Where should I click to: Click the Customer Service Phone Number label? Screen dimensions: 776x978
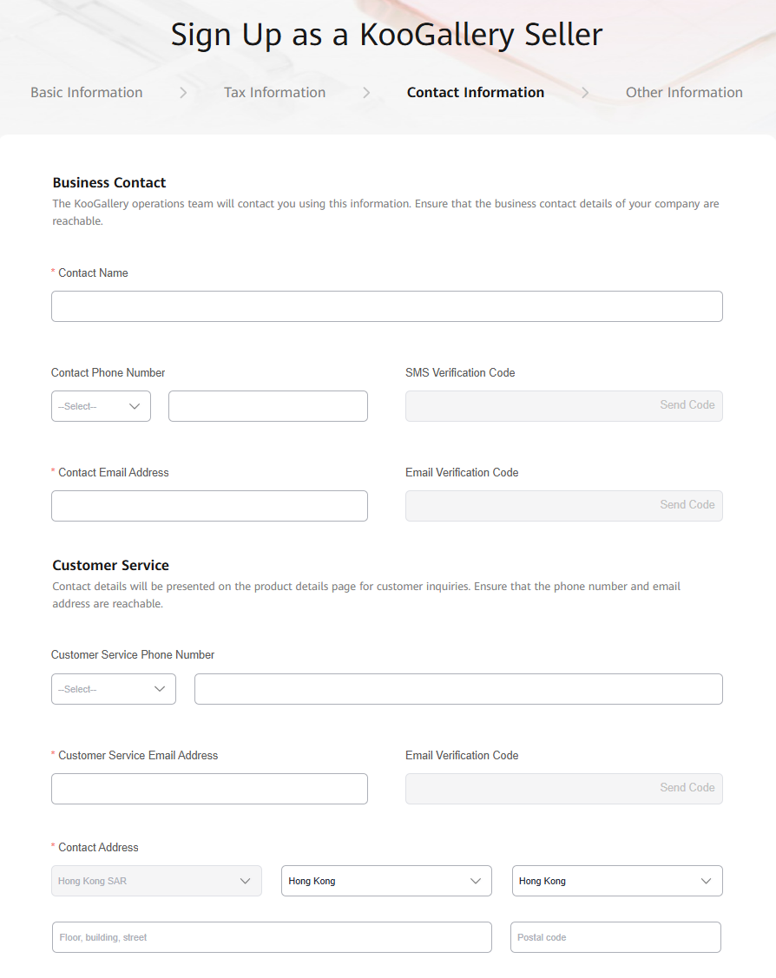[x=133, y=654]
